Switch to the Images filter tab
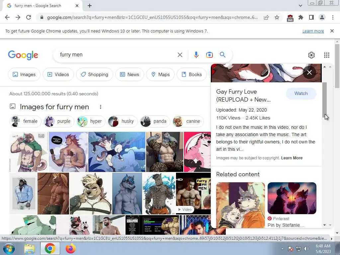The width and height of the screenshot is (340, 255). 24,74
